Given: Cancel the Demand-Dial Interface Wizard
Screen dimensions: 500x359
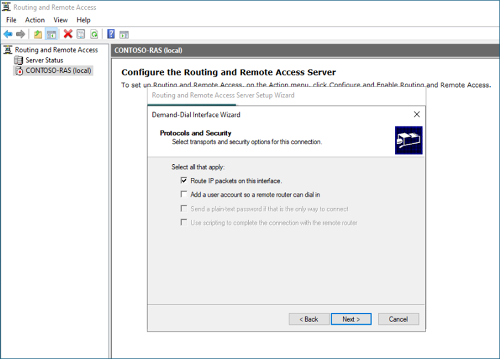Looking at the screenshot, I should click(398, 319).
